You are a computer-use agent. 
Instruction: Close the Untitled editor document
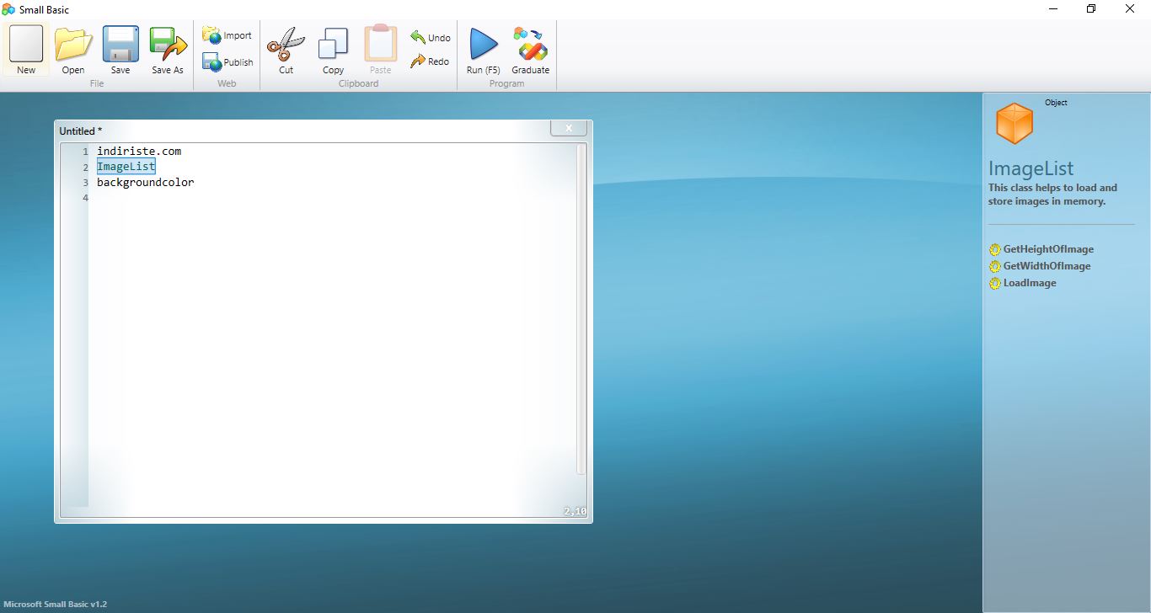(x=569, y=128)
